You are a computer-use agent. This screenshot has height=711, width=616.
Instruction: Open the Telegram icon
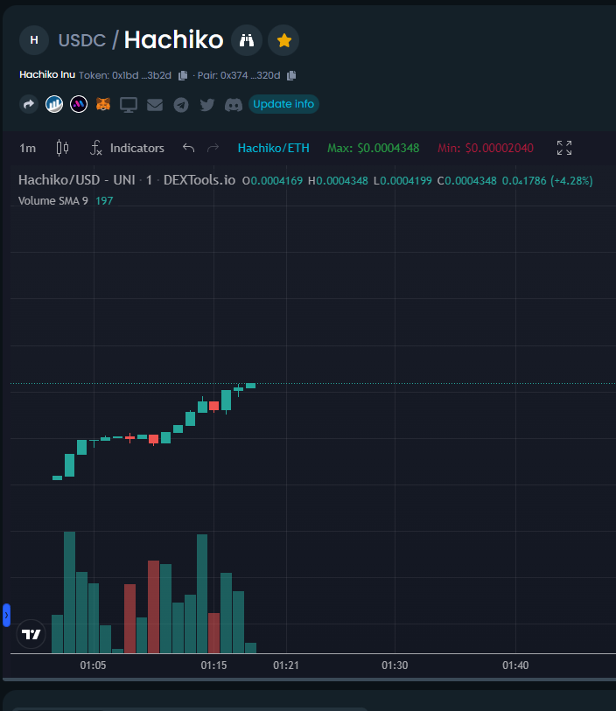coord(181,105)
